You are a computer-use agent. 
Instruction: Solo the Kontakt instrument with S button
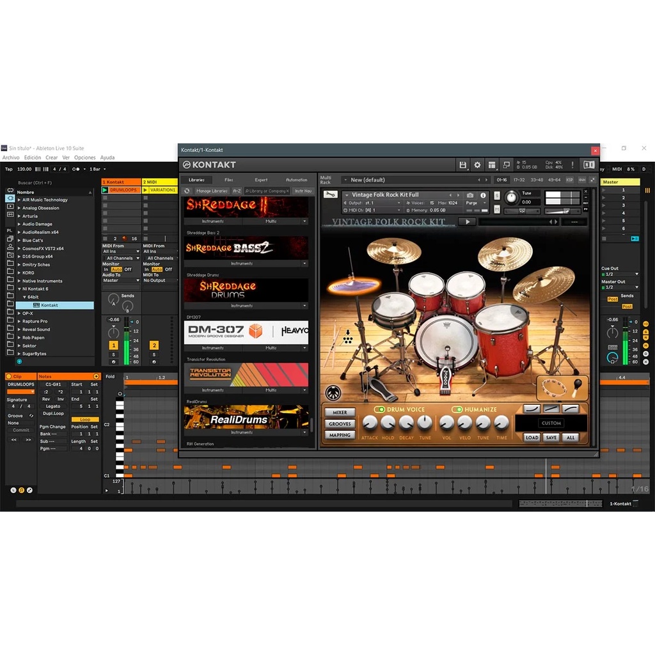click(x=496, y=196)
